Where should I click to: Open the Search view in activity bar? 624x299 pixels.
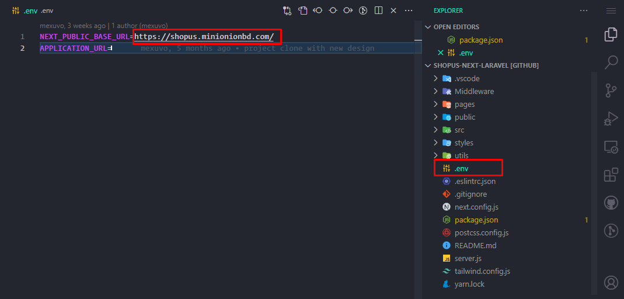611,61
